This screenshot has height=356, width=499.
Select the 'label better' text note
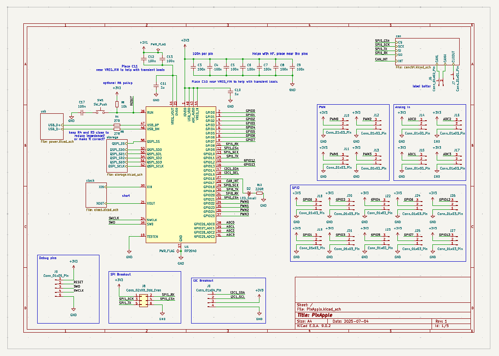421,86
